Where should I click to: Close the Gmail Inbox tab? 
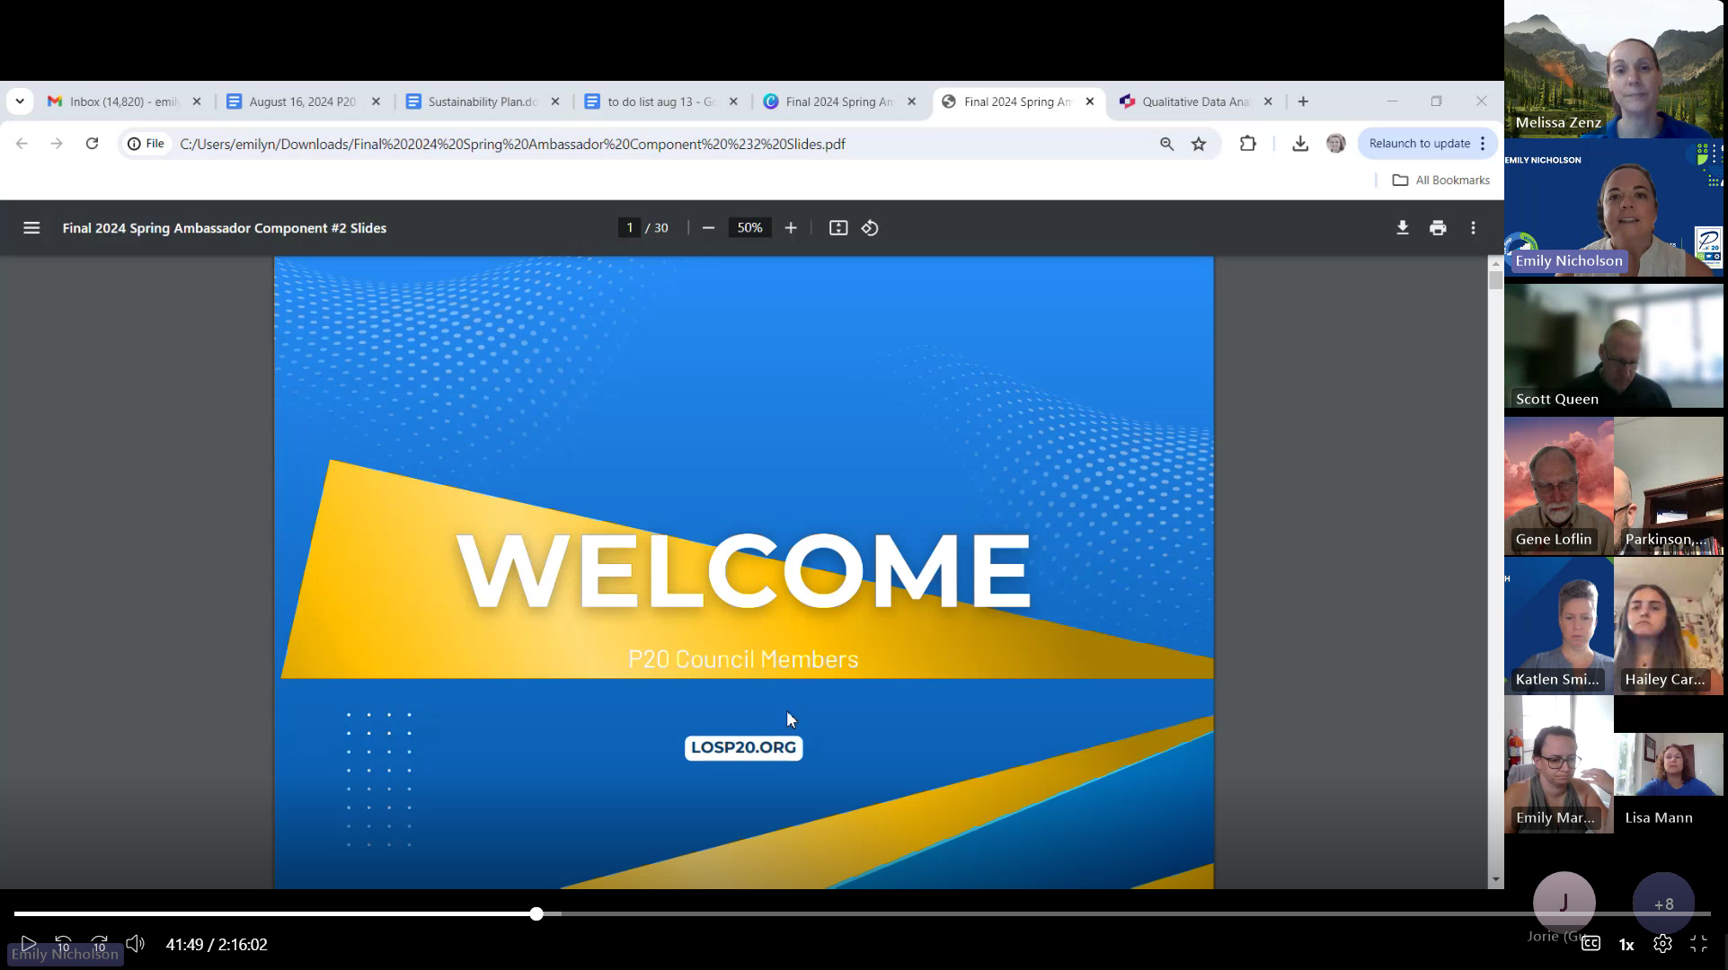[197, 101]
